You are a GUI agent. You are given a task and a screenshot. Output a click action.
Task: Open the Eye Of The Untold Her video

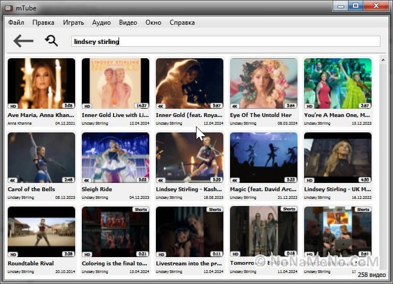point(263,83)
